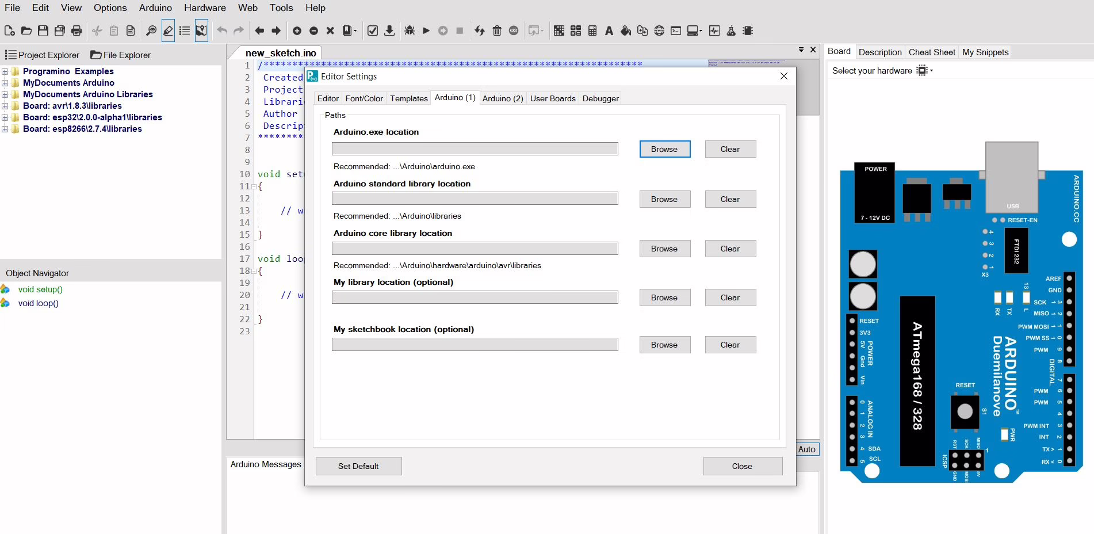
Task: Click the bug debug icon in toolbar
Action: click(410, 31)
